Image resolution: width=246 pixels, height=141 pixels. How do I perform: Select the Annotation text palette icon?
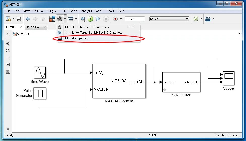[8, 65]
